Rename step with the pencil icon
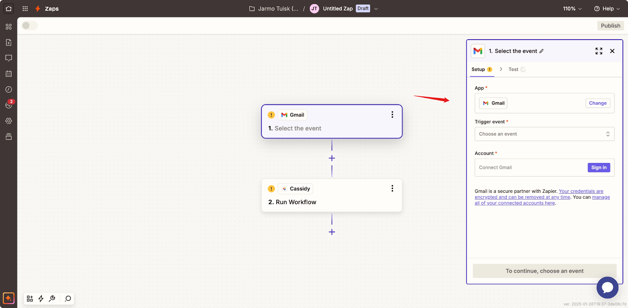 pos(542,51)
